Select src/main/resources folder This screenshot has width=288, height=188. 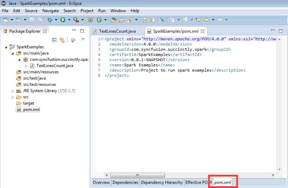38,72
